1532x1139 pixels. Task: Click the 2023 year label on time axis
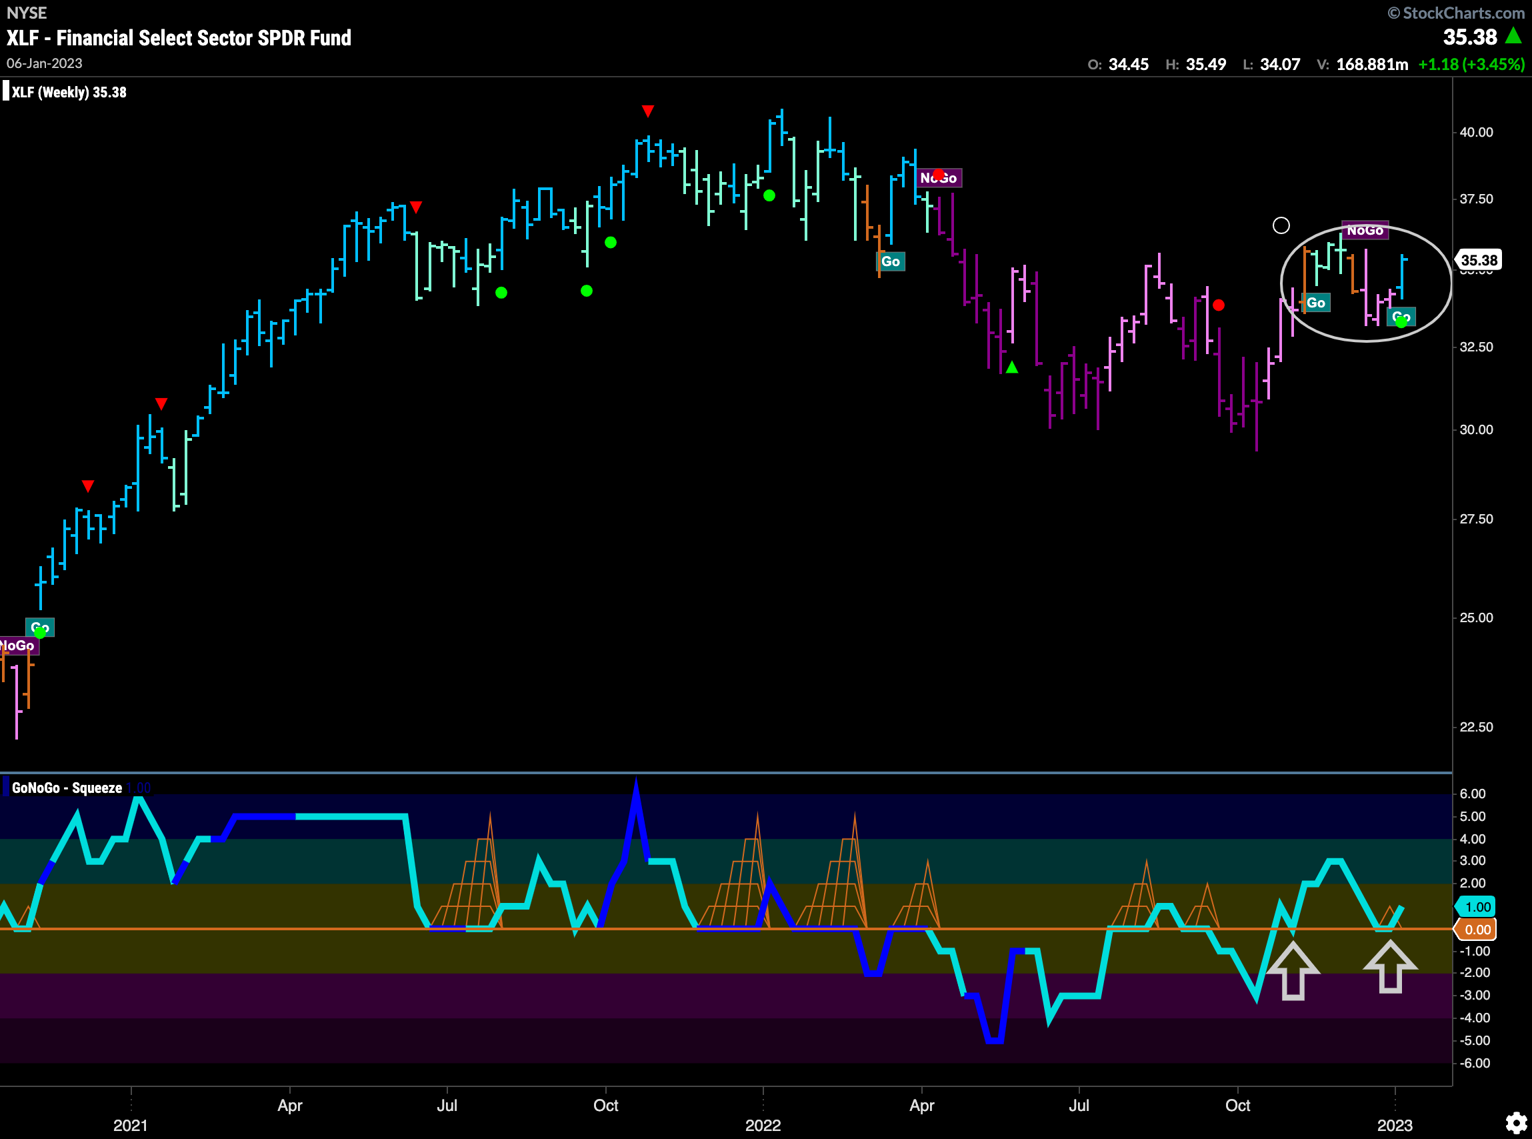(1395, 1126)
